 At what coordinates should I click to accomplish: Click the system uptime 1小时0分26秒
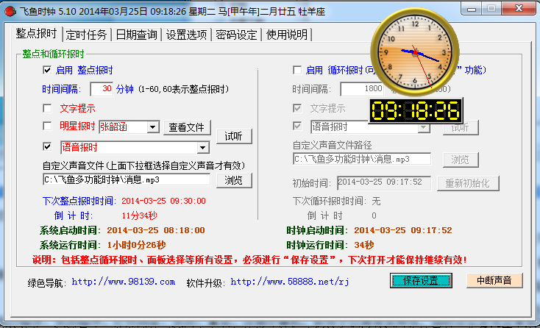coord(136,245)
